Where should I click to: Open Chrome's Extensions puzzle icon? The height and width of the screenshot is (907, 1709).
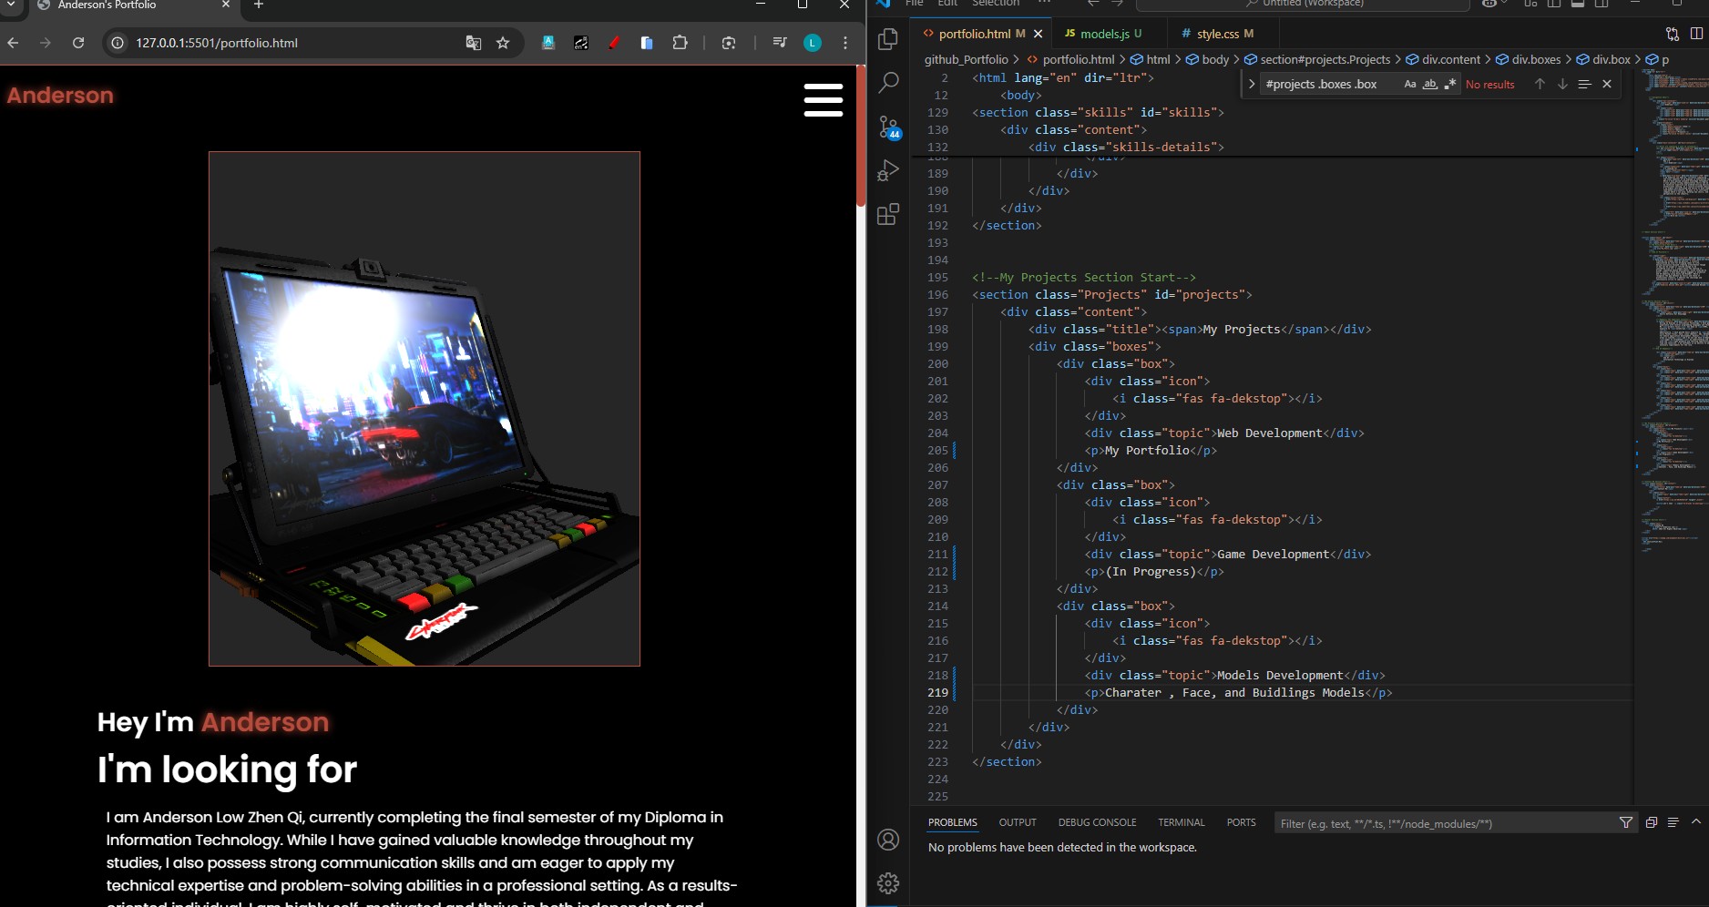point(680,43)
